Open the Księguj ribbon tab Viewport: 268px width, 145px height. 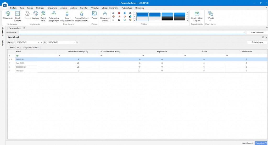(30, 8)
